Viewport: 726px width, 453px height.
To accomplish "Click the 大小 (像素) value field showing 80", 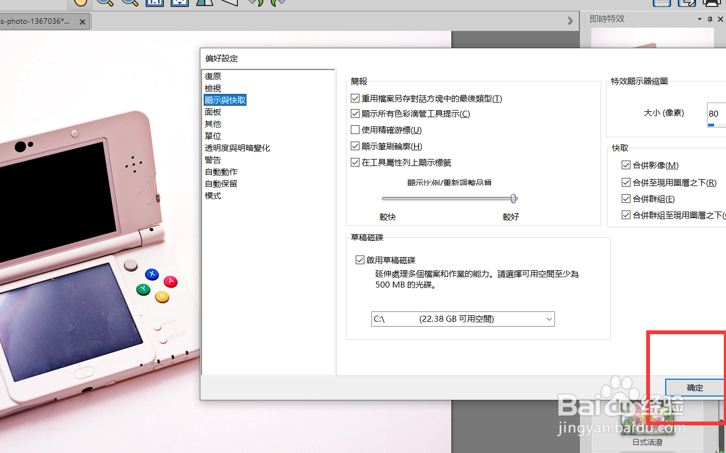I will tap(716, 114).
